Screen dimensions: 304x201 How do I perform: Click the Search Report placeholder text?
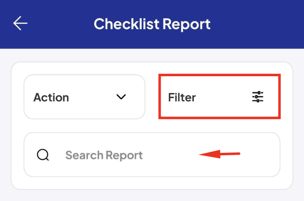(x=104, y=155)
